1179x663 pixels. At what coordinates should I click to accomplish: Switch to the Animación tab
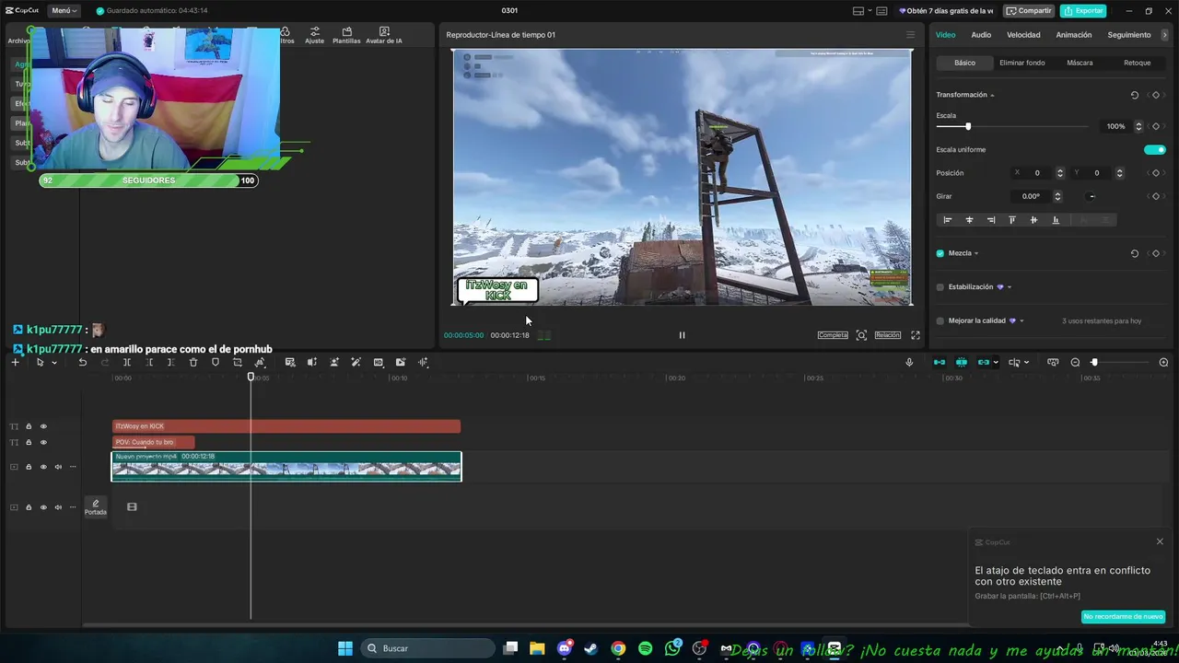point(1074,35)
